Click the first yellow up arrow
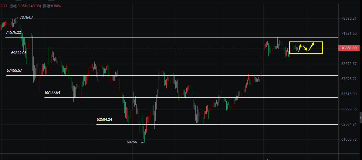The image size is (362, 160). click(300, 48)
